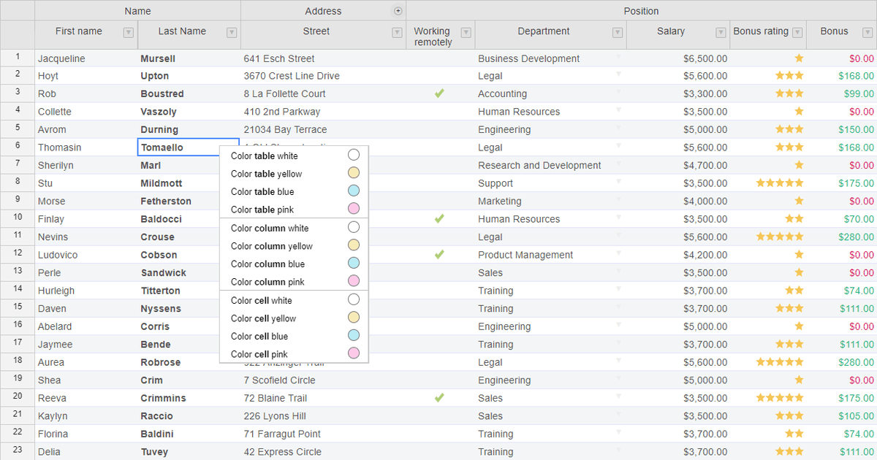Open Working remotely column filter button

pyautogui.click(x=466, y=32)
